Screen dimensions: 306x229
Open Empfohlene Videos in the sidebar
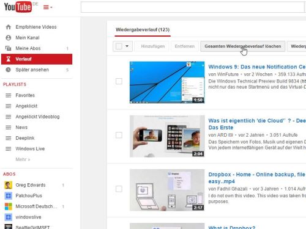pyautogui.click(x=37, y=27)
